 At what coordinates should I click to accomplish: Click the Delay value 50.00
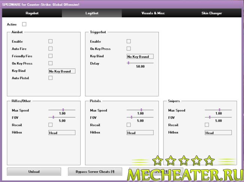(140, 67)
